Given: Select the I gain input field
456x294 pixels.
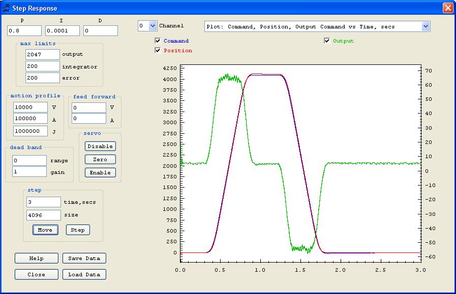Looking at the screenshot, I should [x=63, y=31].
